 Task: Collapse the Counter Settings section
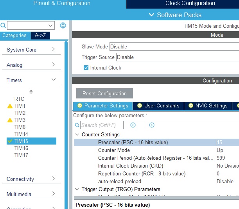click(77, 135)
